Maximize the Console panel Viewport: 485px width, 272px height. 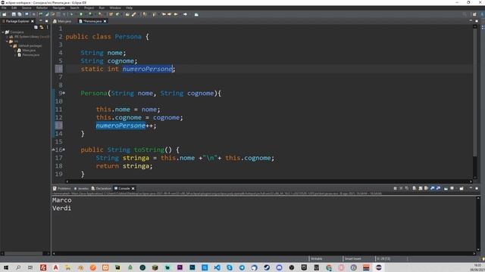[477, 188]
